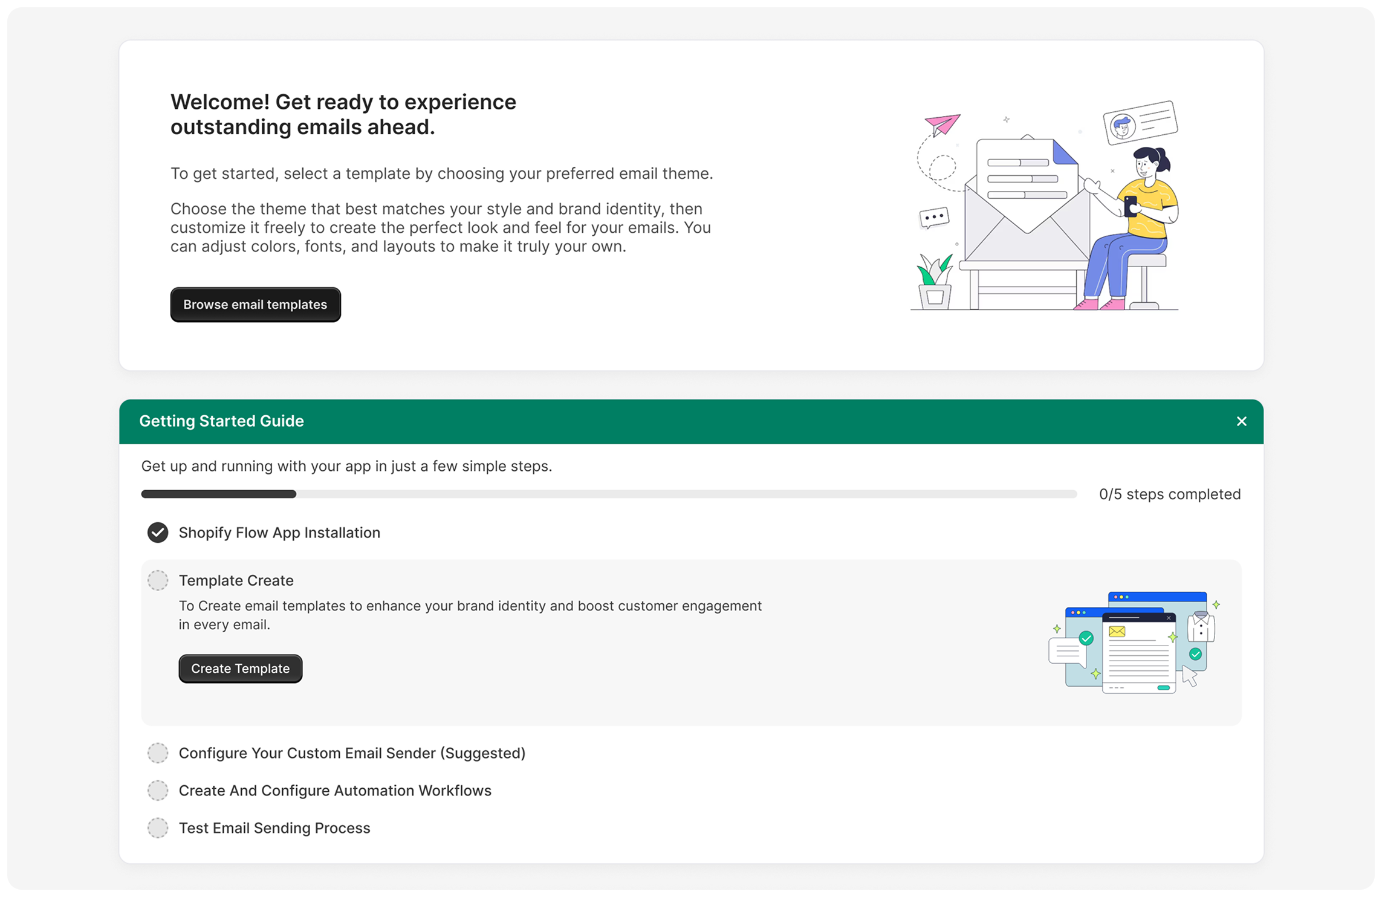Image resolution: width=1382 pixels, height=897 pixels.
Task: Mark Configure Custom Email Sender step circle
Action: (x=158, y=753)
